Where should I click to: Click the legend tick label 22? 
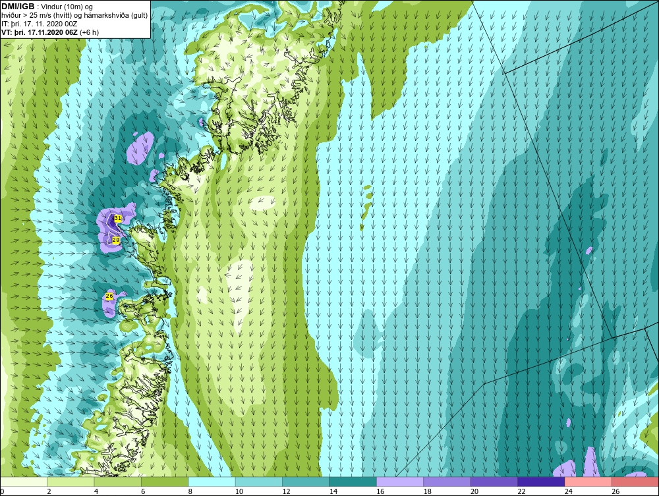pyautogui.click(x=521, y=491)
